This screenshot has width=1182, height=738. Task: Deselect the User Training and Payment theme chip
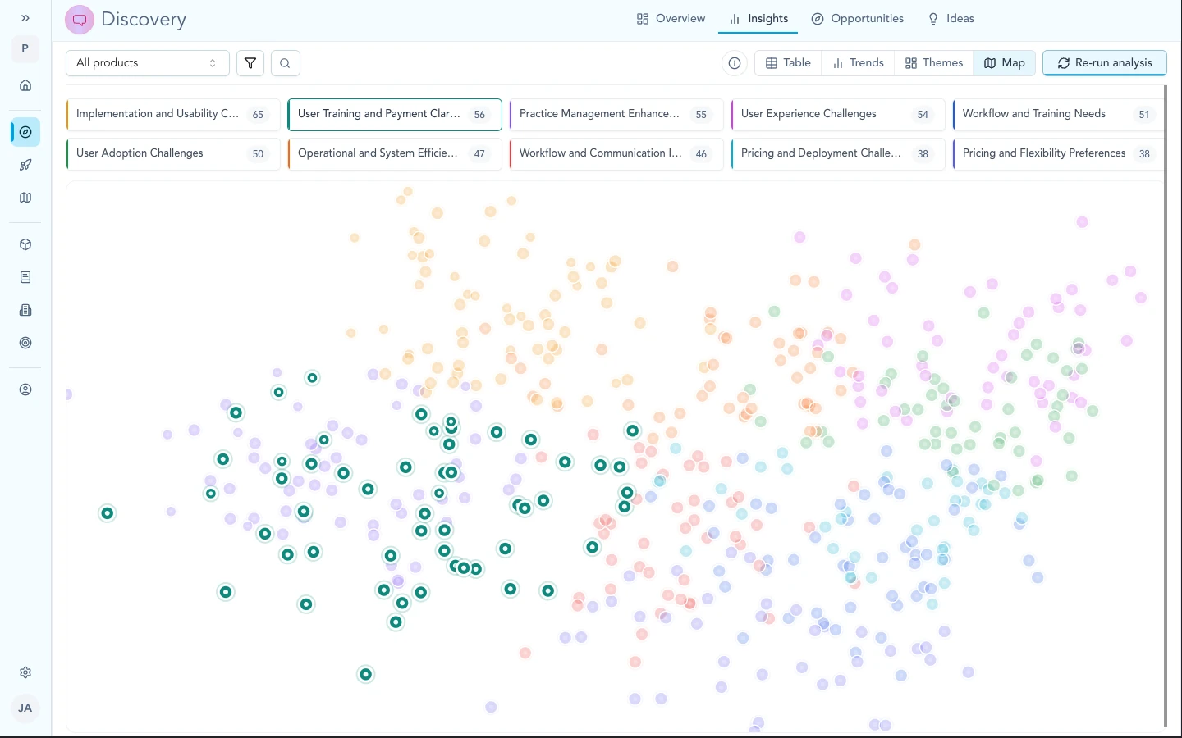click(x=394, y=114)
